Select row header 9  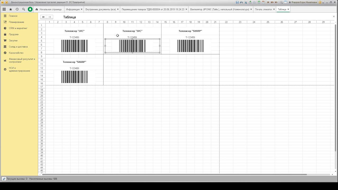click(x=42, y=56)
